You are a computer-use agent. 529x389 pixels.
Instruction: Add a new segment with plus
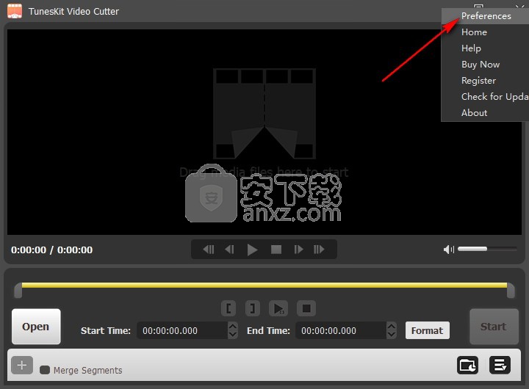pos(22,365)
